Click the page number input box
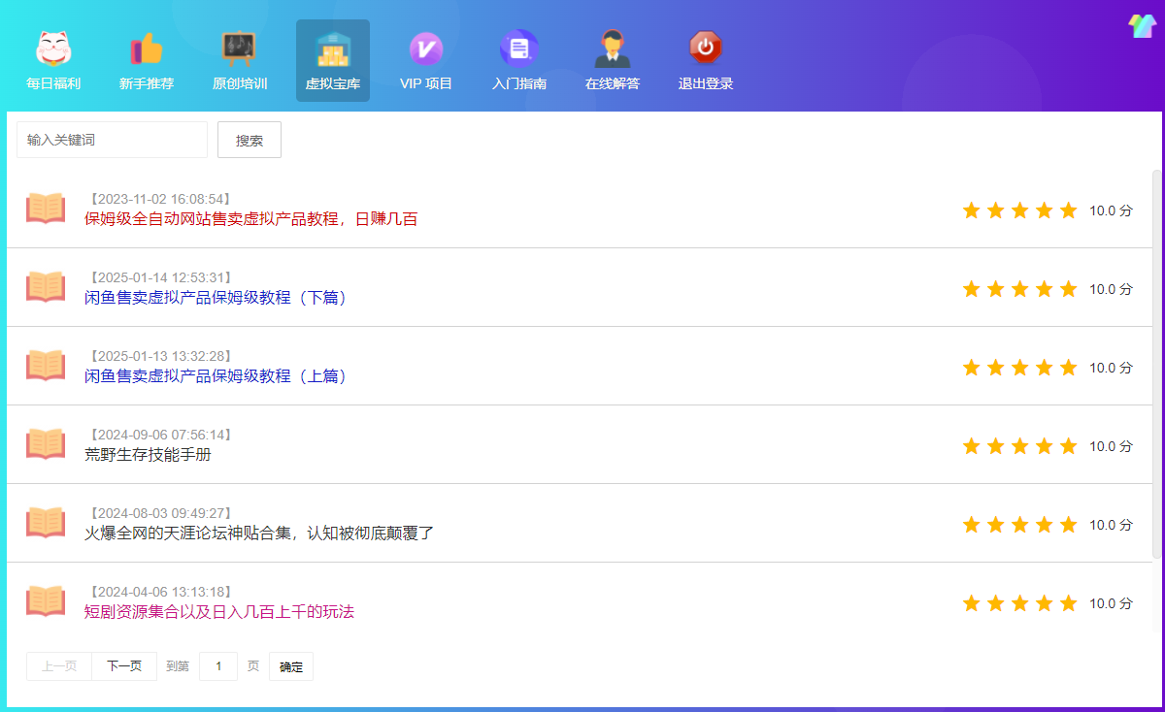This screenshot has height=712, width=1165. tap(218, 666)
